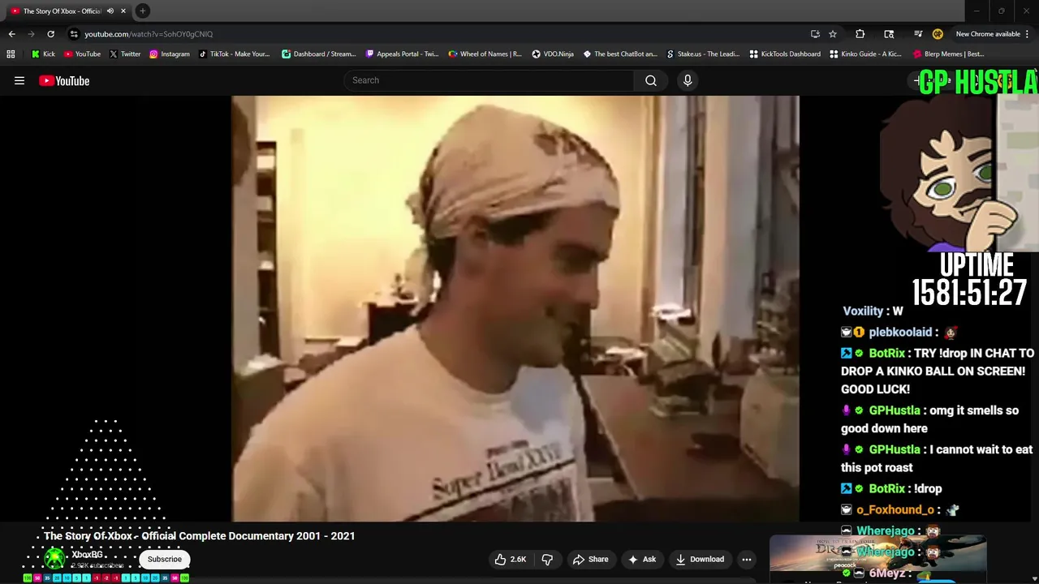Open the Twitter bookmark
Image resolution: width=1039 pixels, height=584 pixels.
coord(125,54)
